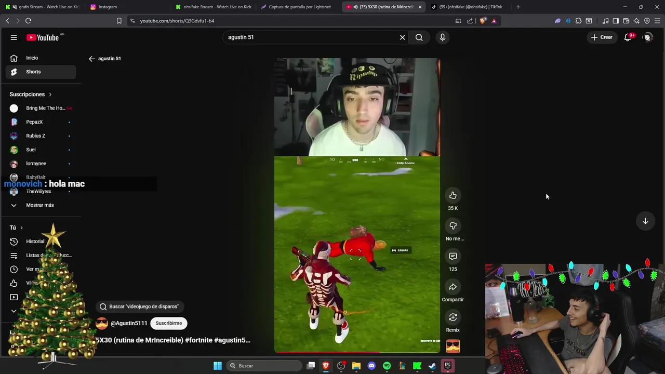Image resolution: width=665 pixels, height=374 pixels.
Task: Open the browser extensions puzzle icon
Action: click(x=578, y=21)
